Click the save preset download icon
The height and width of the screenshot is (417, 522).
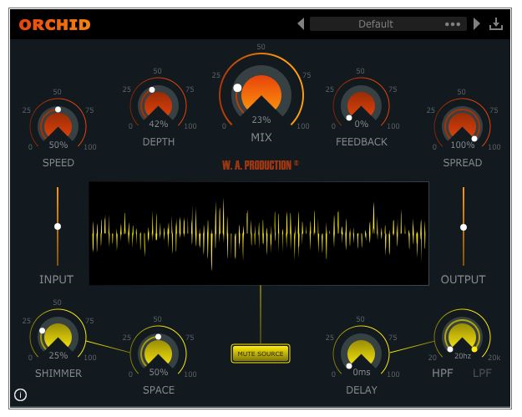tap(496, 24)
